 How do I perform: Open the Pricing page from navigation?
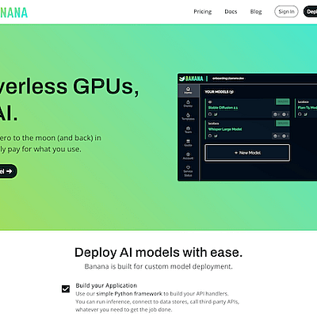coord(203,12)
